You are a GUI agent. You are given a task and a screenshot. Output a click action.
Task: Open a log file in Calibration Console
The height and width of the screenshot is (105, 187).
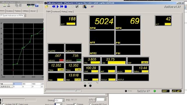click(46, 6)
